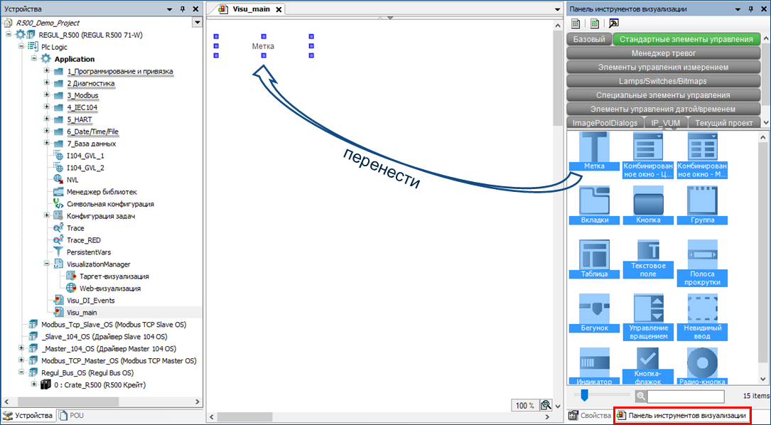
Task: Open the Базовый toolbox category
Action: pos(588,40)
